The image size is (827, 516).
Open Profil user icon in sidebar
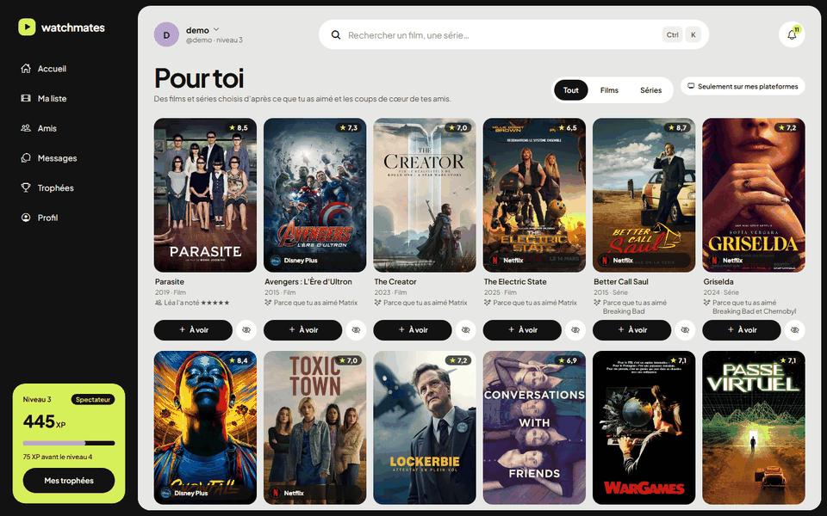pyautogui.click(x=26, y=218)
